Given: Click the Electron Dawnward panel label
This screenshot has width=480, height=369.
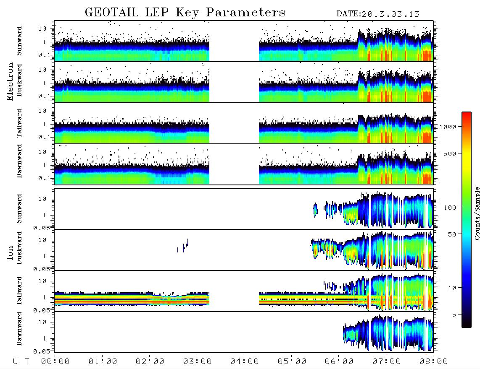Looking at the screenshot, I should coord(19,161).
